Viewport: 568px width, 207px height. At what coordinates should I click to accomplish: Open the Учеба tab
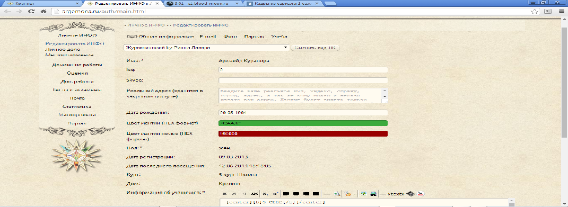279,37
